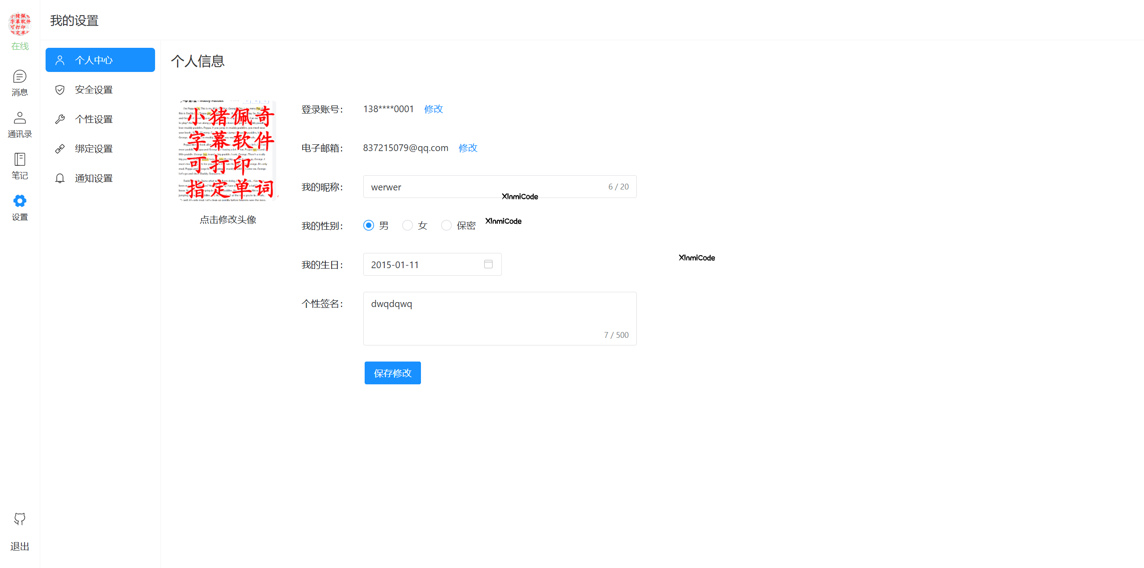
Task: Select the 保密 gender option
Action: 446,225
